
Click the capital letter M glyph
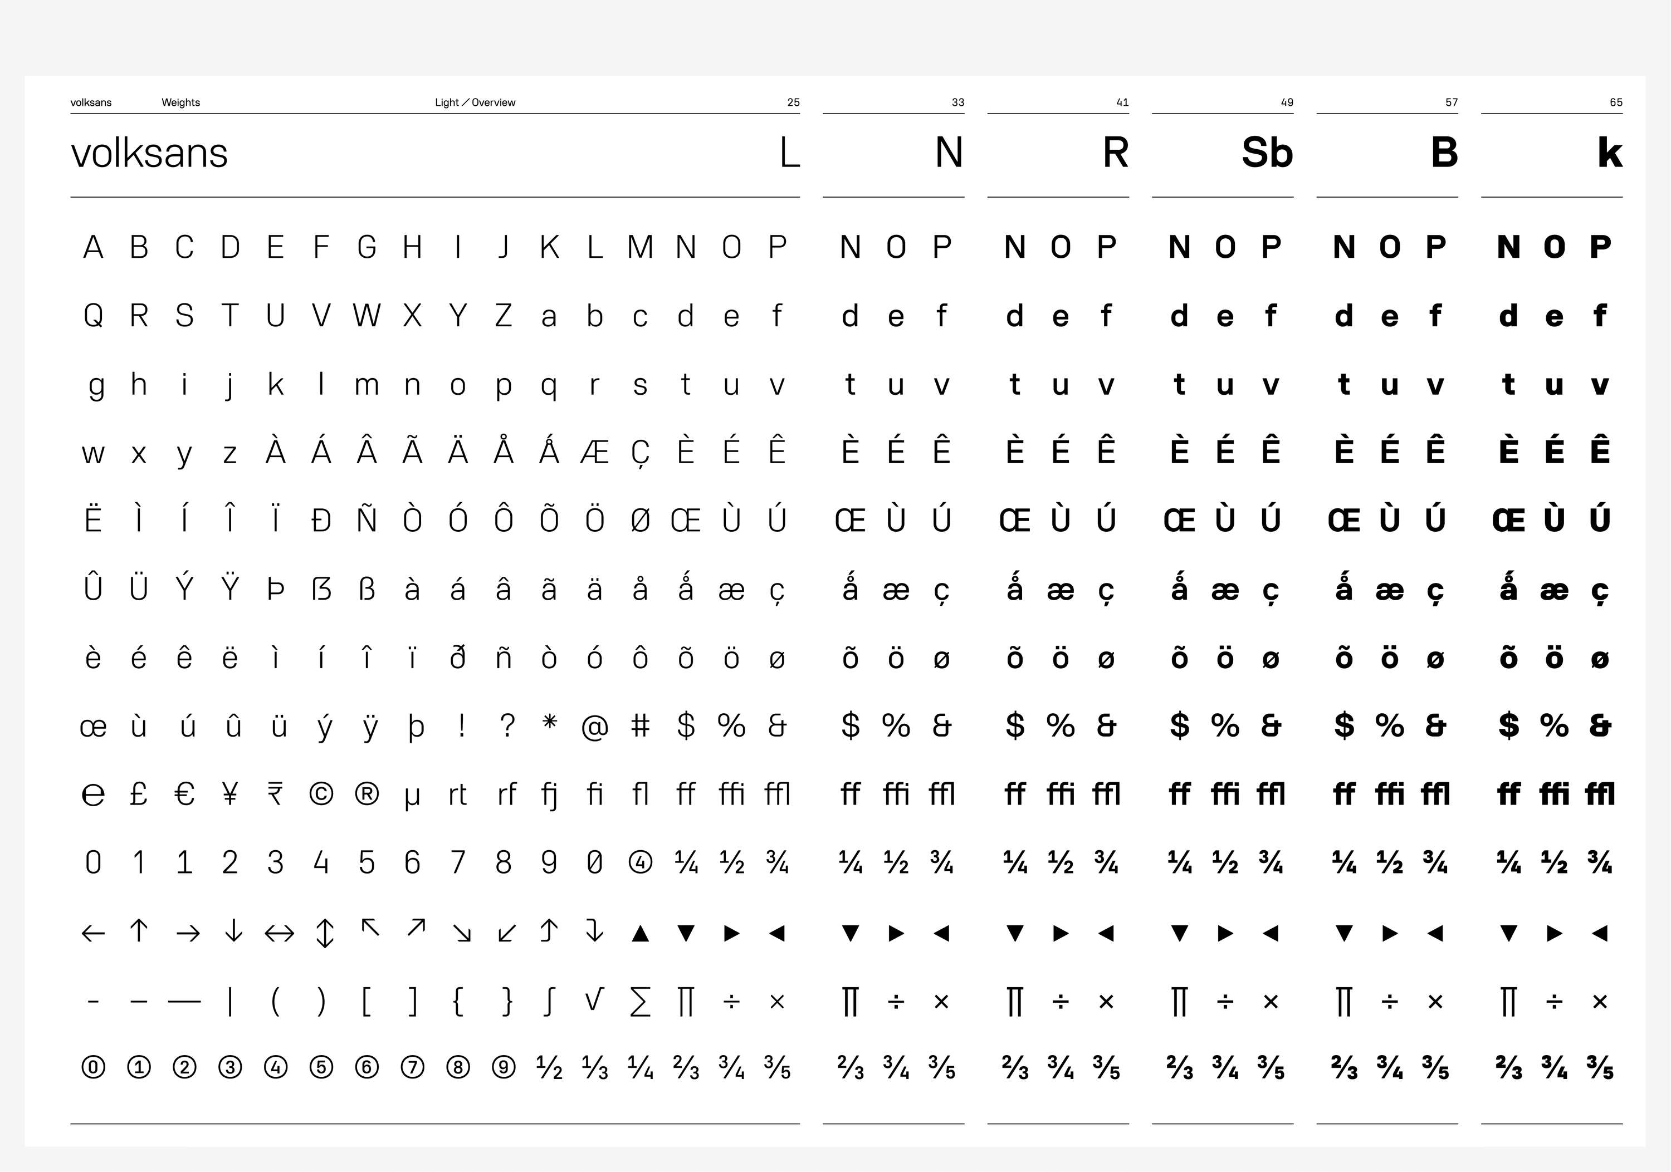(x=641, y=247)
